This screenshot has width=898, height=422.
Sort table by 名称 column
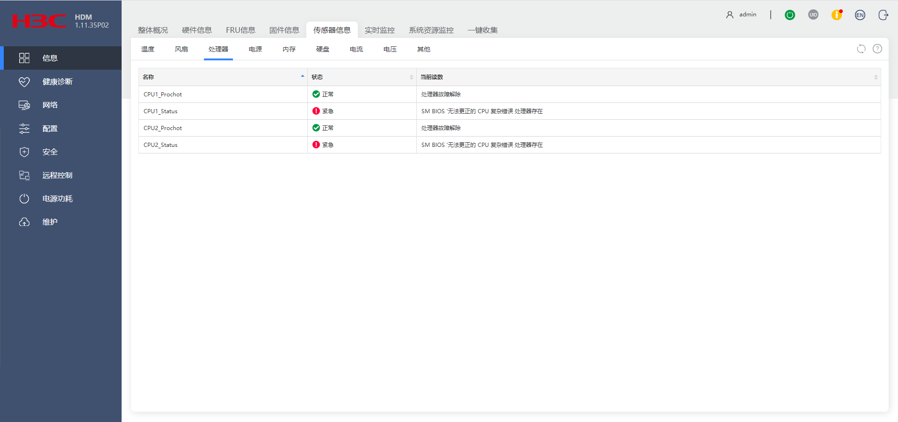(x=223, y=77)
